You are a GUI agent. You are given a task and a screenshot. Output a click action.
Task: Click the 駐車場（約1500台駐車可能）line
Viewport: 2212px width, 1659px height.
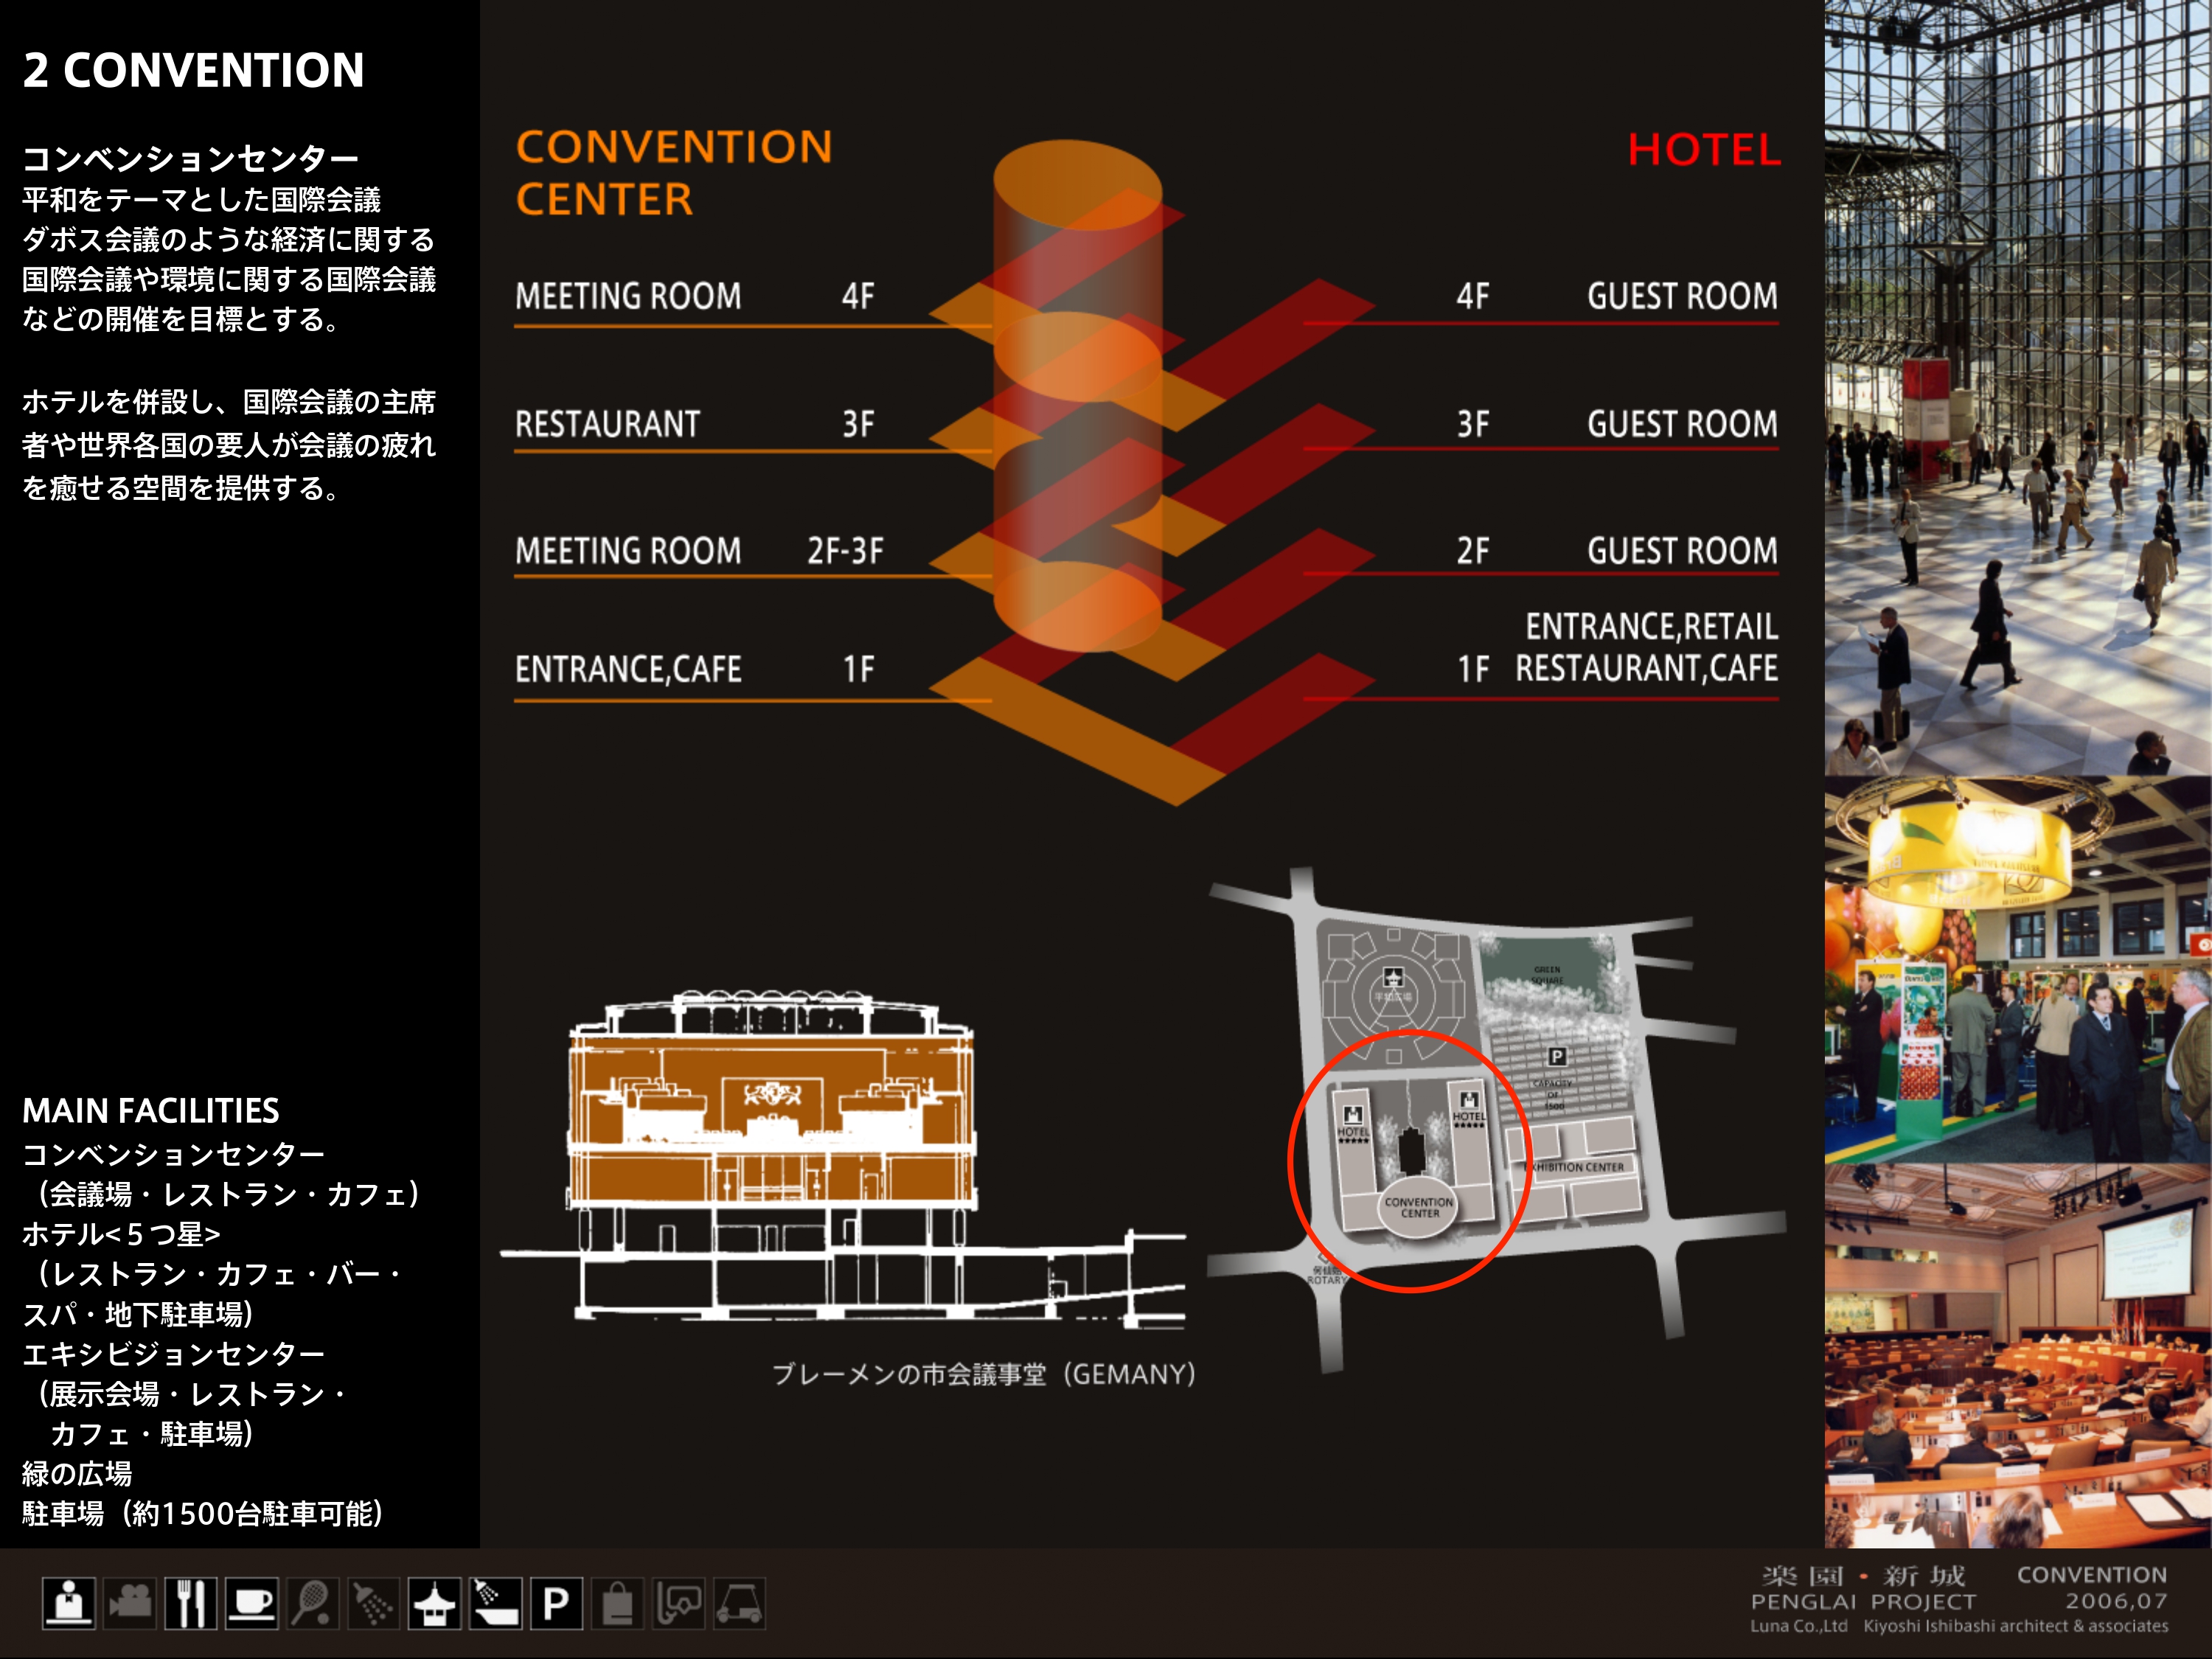click(x=203, y=1513)
